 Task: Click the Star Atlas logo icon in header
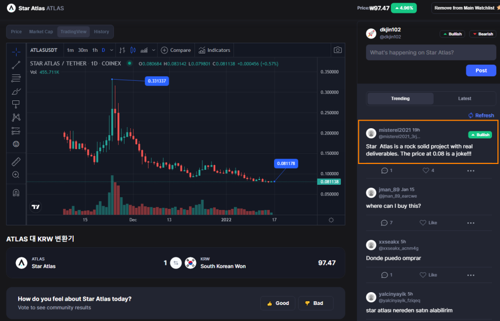(11, 8)
